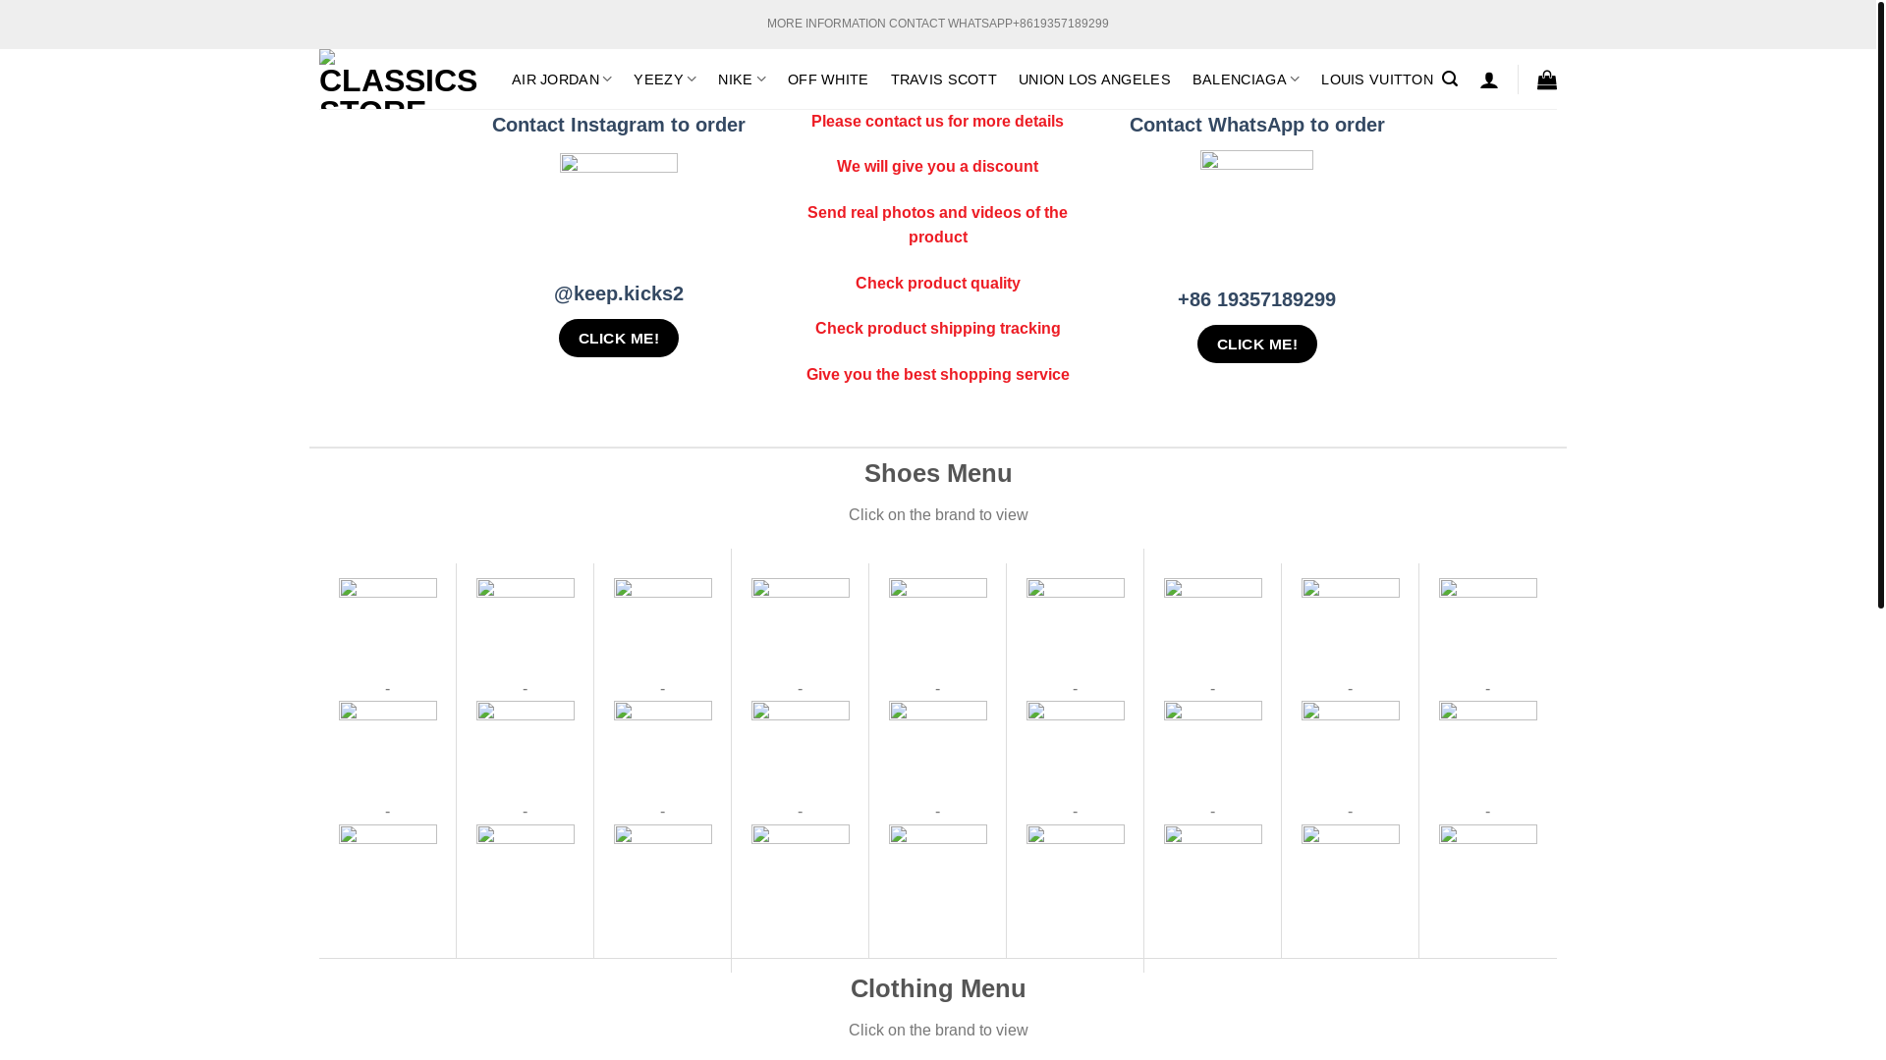Select 'Send real photos and videos' text

(938, 225)
